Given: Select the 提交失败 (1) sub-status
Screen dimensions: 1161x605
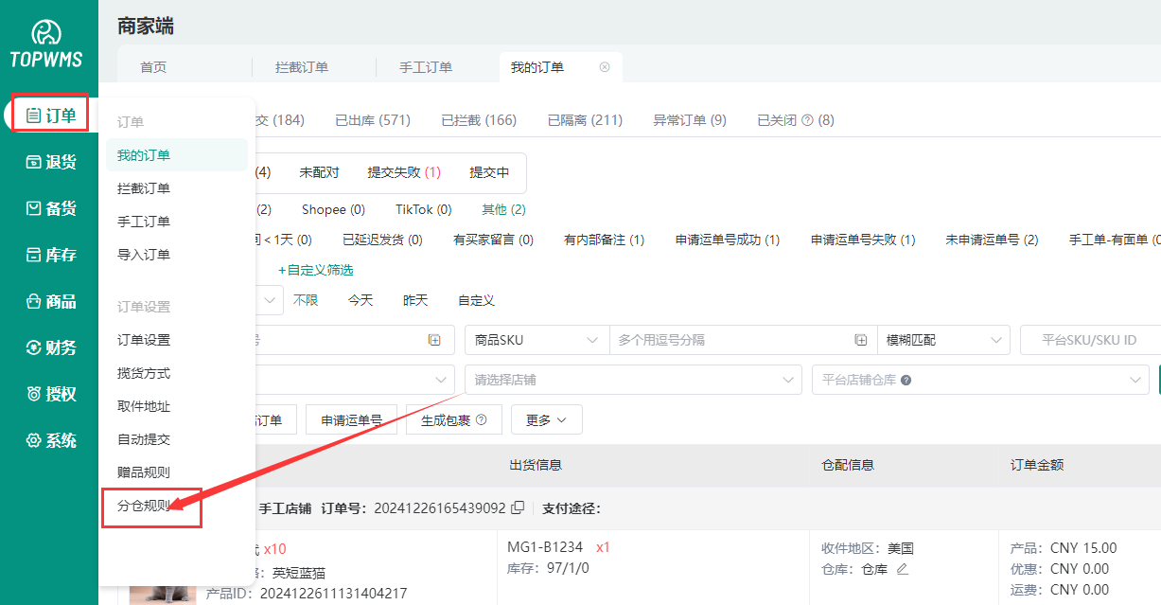Looking at the screenshot, I should point(404,172).
